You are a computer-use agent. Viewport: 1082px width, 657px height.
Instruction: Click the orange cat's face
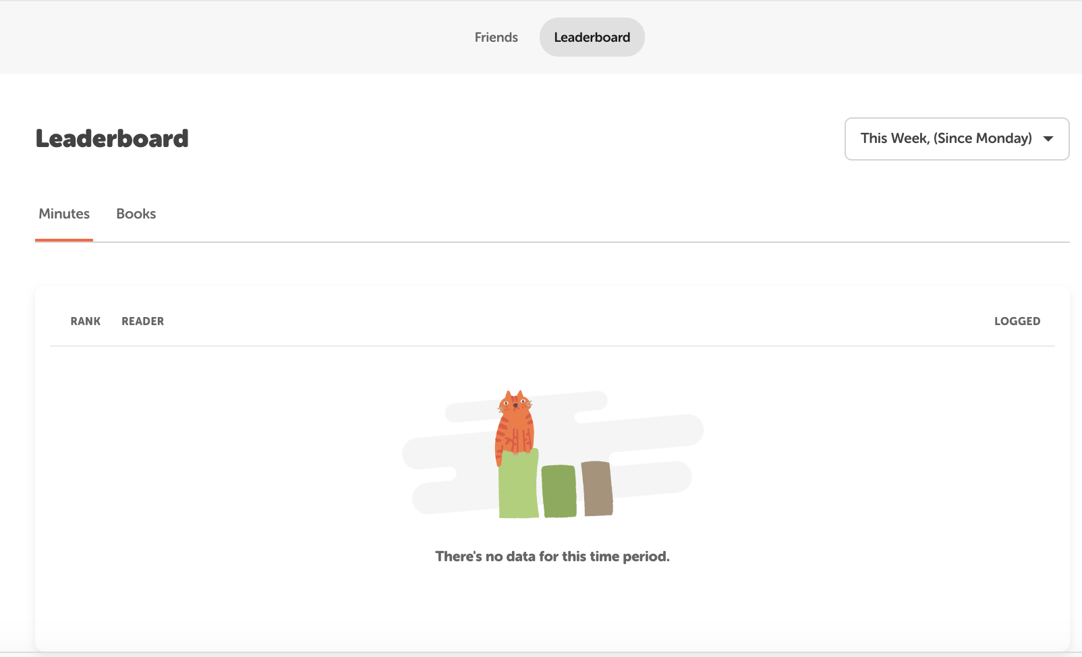click(x=515, y=404)
